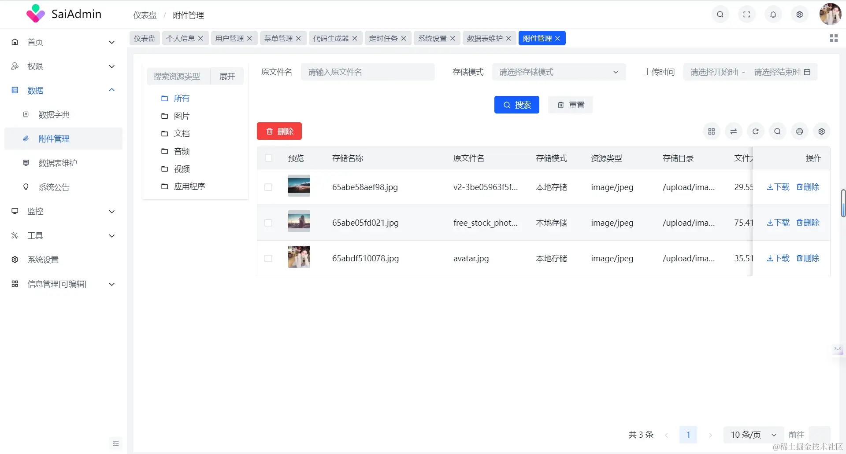Open notifications via the bell icon

click(773, 14)
